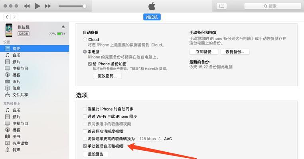Click the 立即备份 button
Image resolution: width=304 pixels, height=159 pixels.
pos(203,52)
